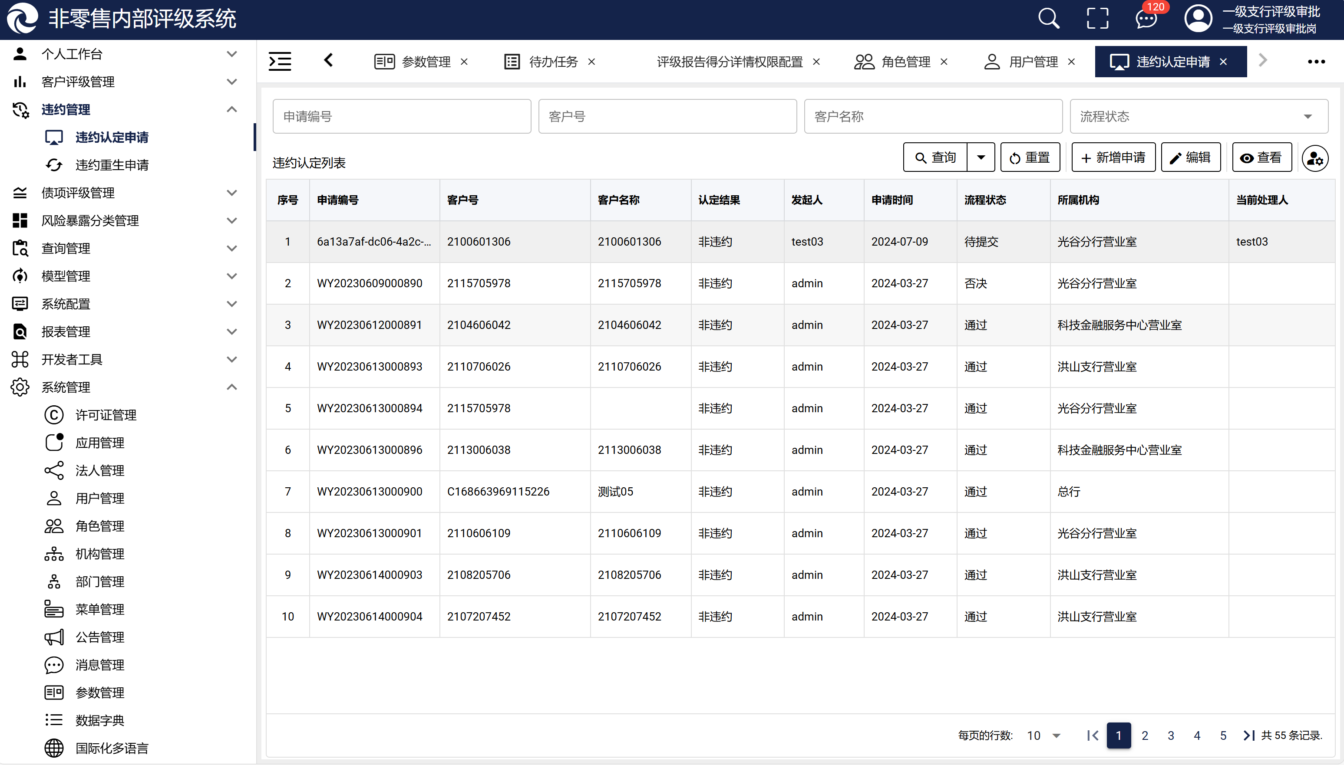Click the three-dot tab options icon
The image size is (1344, 765).
[1316, 62]
